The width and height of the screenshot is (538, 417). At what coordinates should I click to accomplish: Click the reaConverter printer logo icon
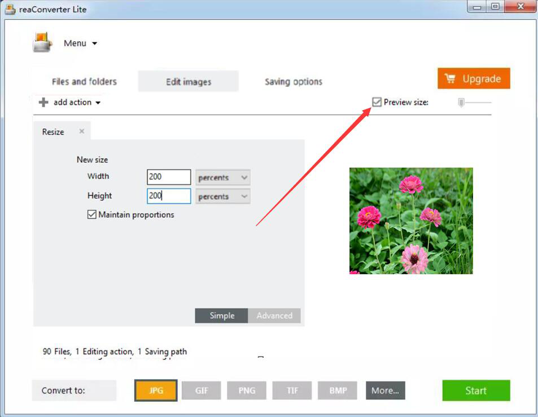(x=42, y=42)
